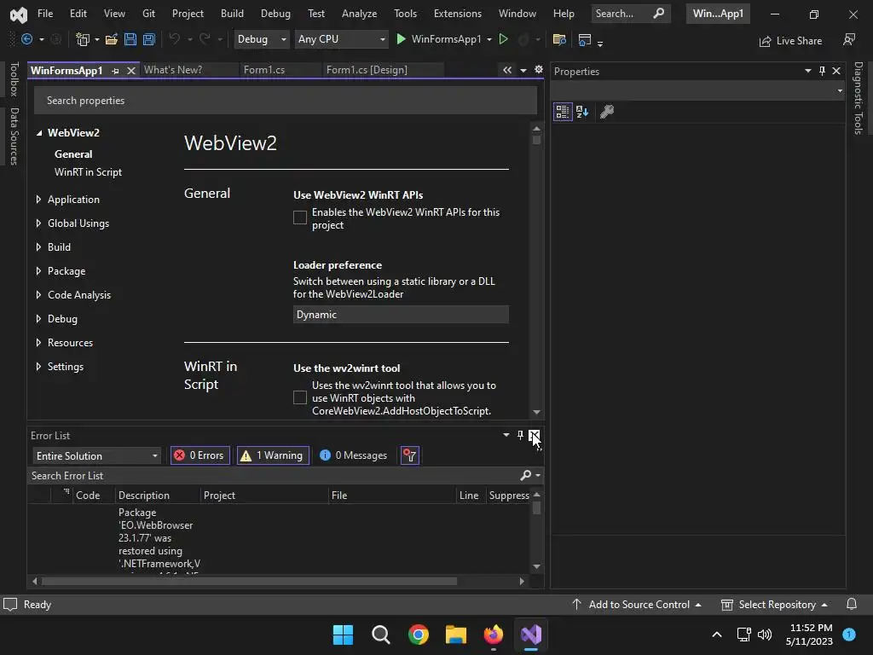Viewport: 873px width, 655px height.
Task: Click the Save All toolbar icon
Action: coord(148,39)
